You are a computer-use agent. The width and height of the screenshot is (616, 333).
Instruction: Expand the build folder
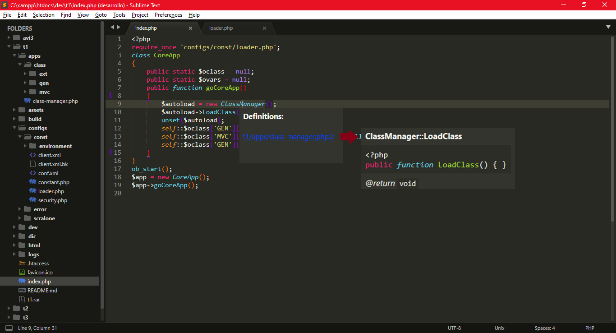click(x=14, y=119)
